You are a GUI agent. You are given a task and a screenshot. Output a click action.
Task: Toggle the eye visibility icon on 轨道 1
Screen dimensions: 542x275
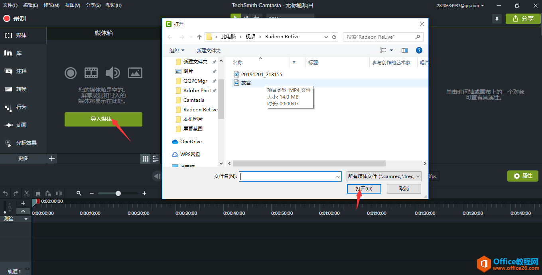pos(27,269)
